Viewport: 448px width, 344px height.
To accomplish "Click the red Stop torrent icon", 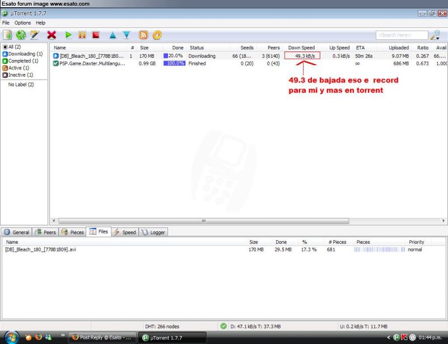I will 96,35.
